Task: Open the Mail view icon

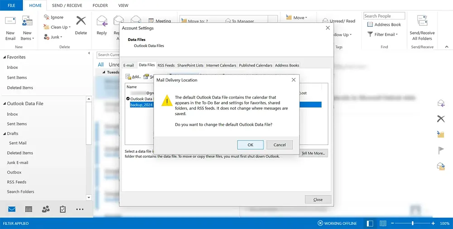Action: (12, 209)
